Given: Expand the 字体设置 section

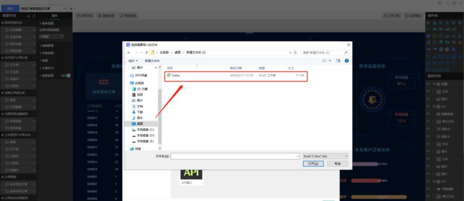Looking at the screenshot, I should 47,53.
